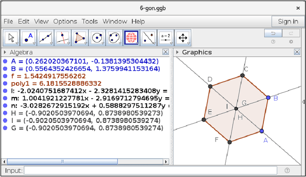Close the Graphics panel
This screenshot has width=306, height=177.
pyautogui.click(x=297, y=52)
